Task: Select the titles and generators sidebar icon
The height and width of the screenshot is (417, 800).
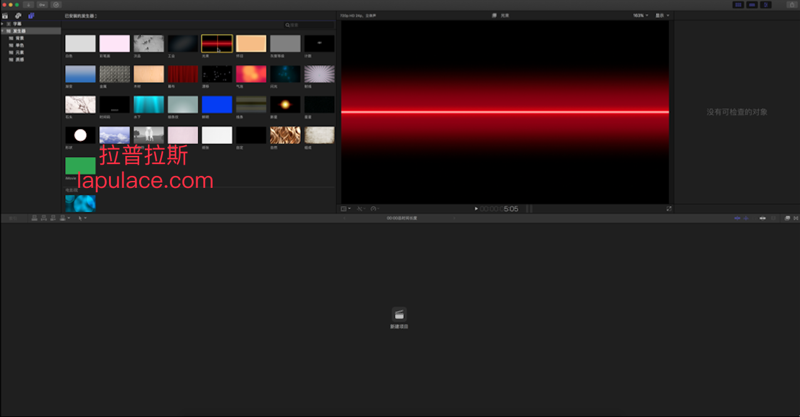Action: point(31,16)
